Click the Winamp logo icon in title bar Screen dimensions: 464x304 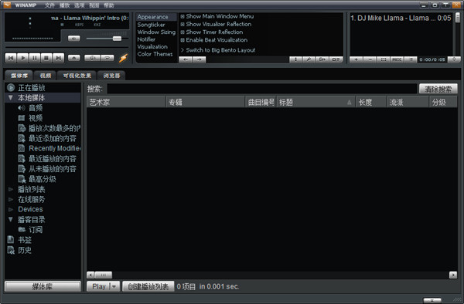[7, 5]
